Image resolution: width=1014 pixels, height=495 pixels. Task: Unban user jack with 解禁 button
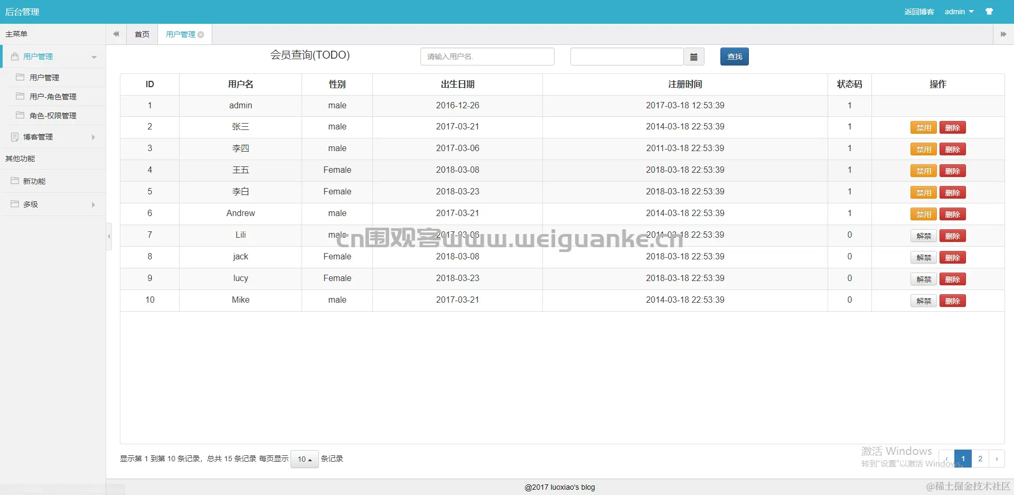[924, 258]
